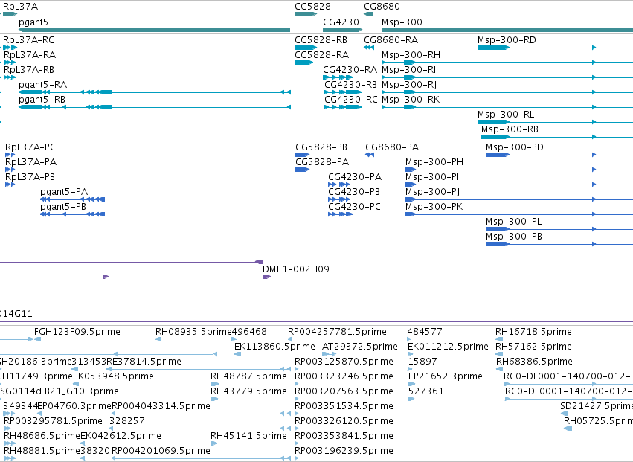Choose the pgant5-PA protein label

64,192
